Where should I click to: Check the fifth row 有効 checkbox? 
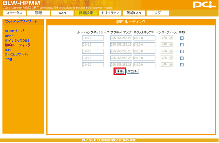click(x=182, y=65)
